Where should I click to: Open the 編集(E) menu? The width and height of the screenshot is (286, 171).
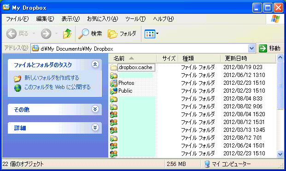point(45,19)
